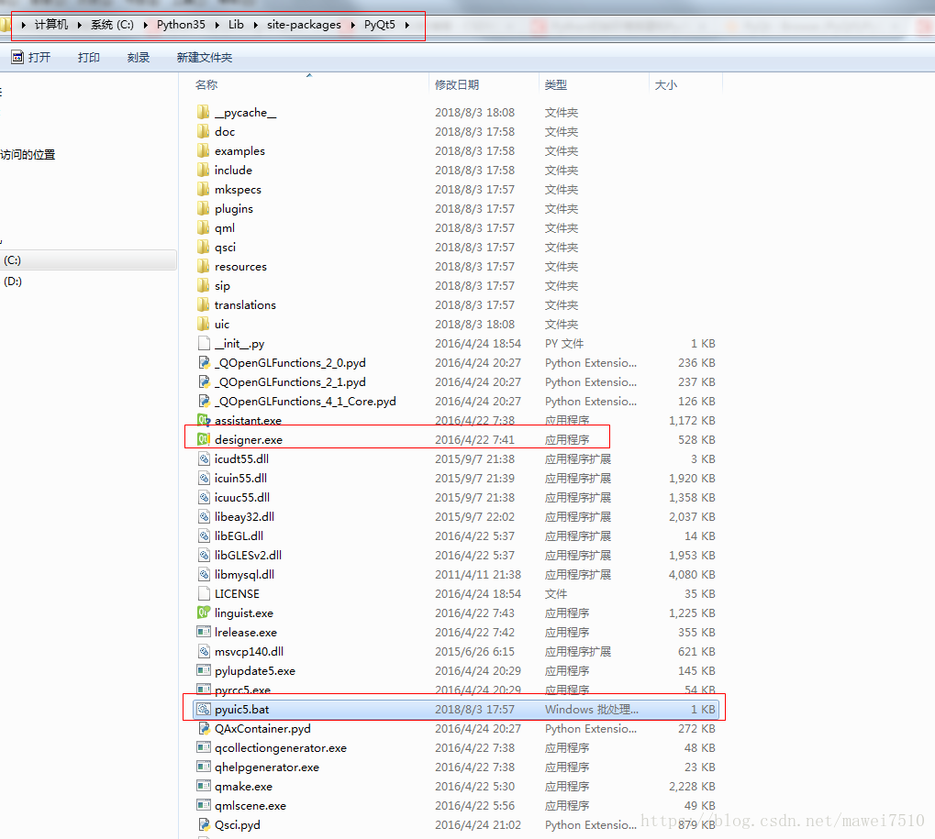Expand the arrow after 系统 (C:) in address bar
The image size is (935, 839).
(145, 25)
